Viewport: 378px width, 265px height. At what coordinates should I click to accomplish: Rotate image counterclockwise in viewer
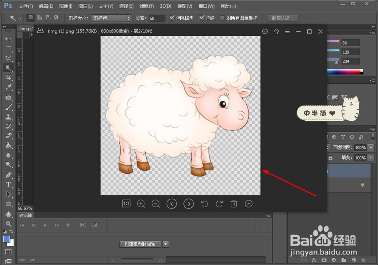[204, 204]
